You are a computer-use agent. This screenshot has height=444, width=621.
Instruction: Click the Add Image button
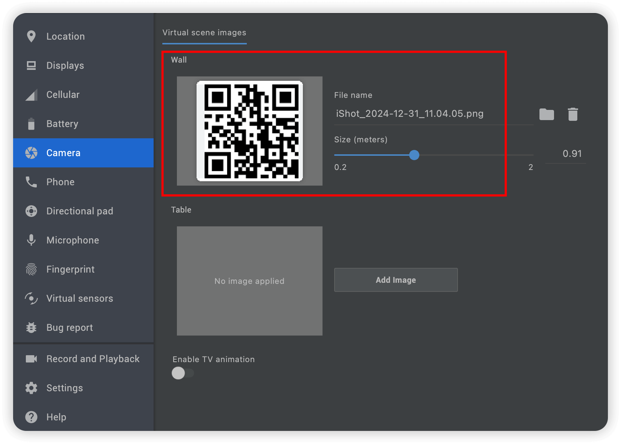click(396, 280)
